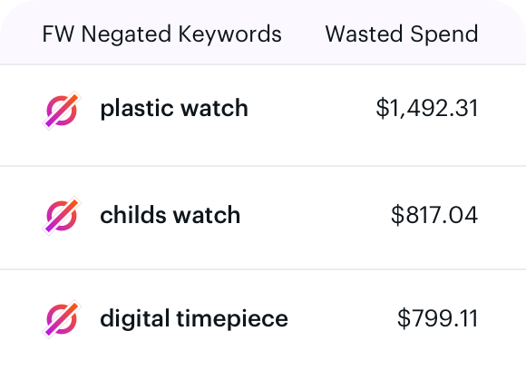526x370 pixels.
Task: Sort by Wasted Spend column header
Action: 402,34
